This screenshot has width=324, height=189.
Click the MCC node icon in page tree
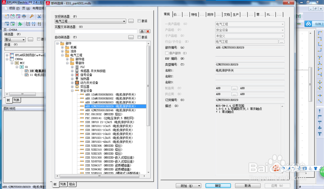tap(17, 63)
